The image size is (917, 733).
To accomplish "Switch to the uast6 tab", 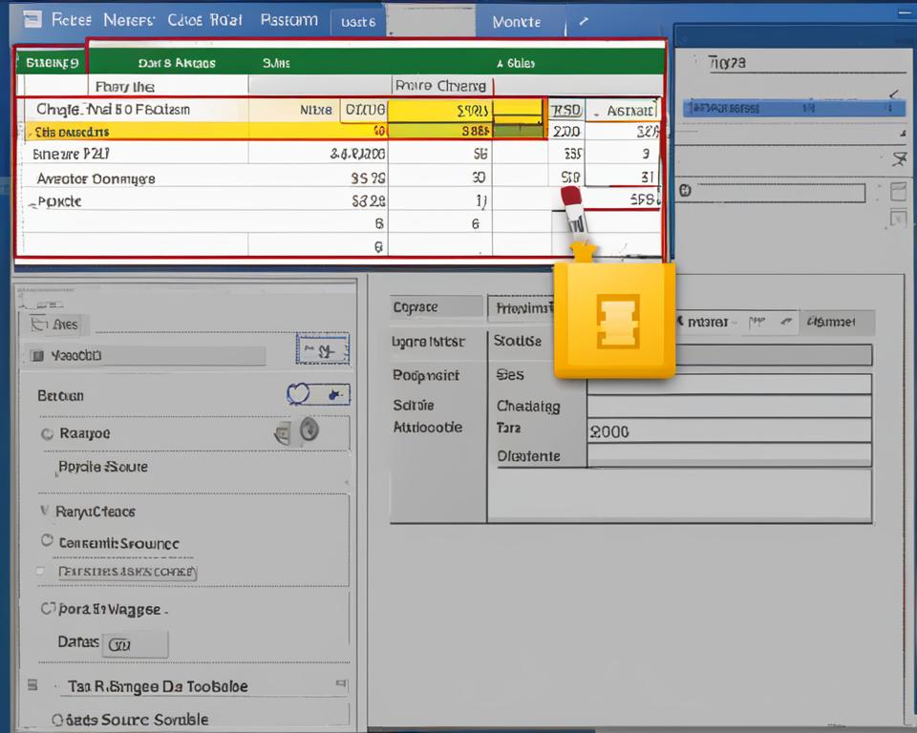I will coord(357,19).
